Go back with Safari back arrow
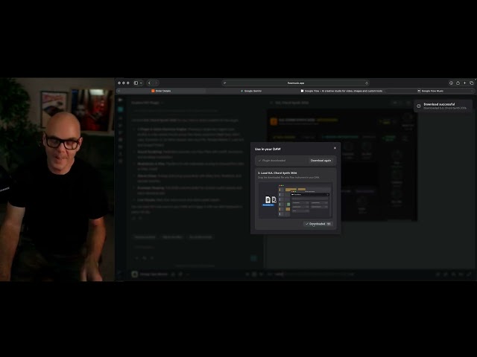This screenshot has height=357, width=477. click(x=149, y=83)
